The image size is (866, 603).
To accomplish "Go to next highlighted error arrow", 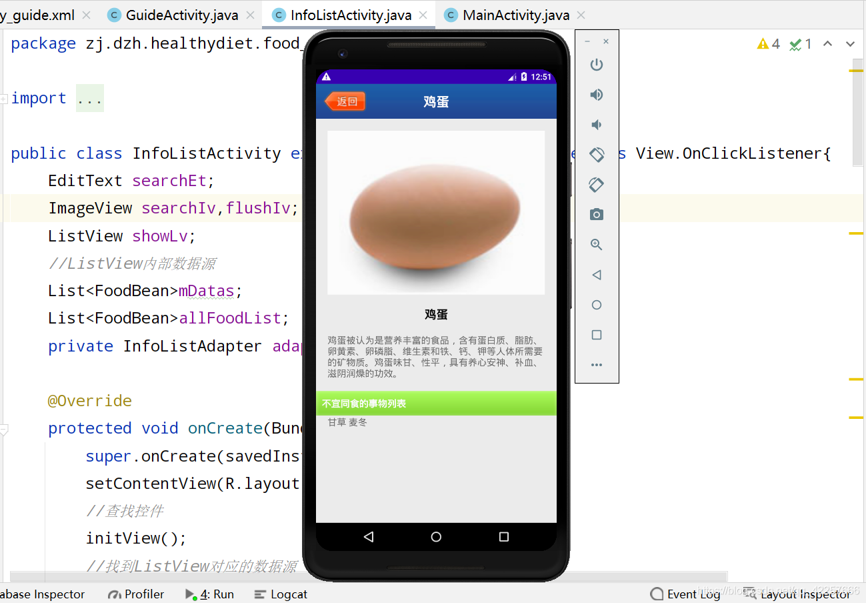I will click(850, 44).
